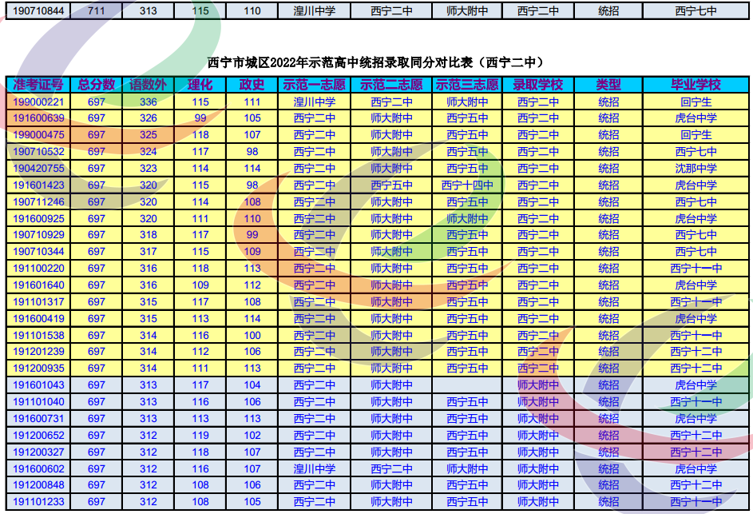Click the 录取学校 column header

tap(537, 85)
